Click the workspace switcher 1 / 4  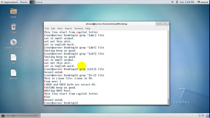(x=201, y=115)
